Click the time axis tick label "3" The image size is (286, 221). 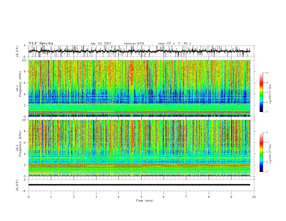[96, 197]
